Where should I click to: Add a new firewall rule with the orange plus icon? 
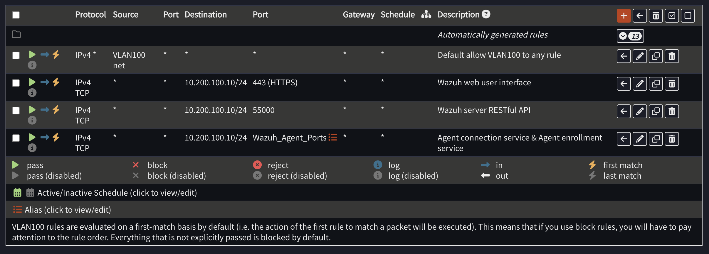pos(623,16)
